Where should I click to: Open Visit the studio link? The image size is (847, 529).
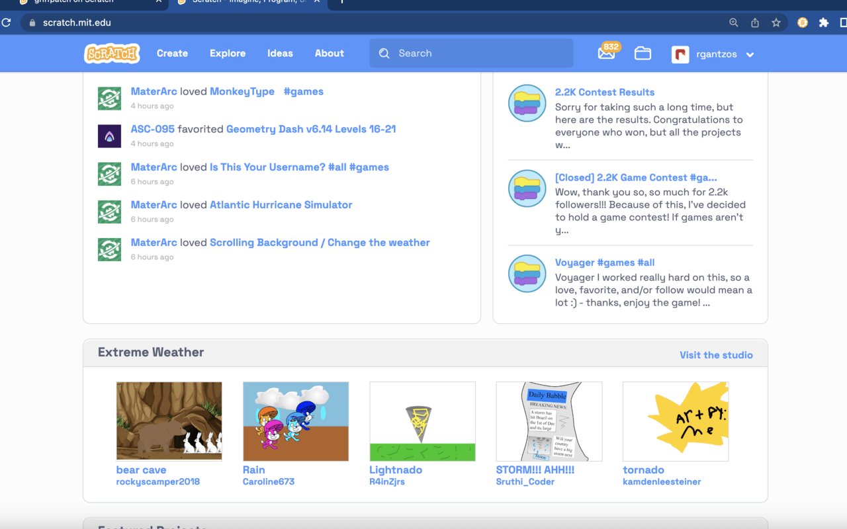tap(716, 355)
